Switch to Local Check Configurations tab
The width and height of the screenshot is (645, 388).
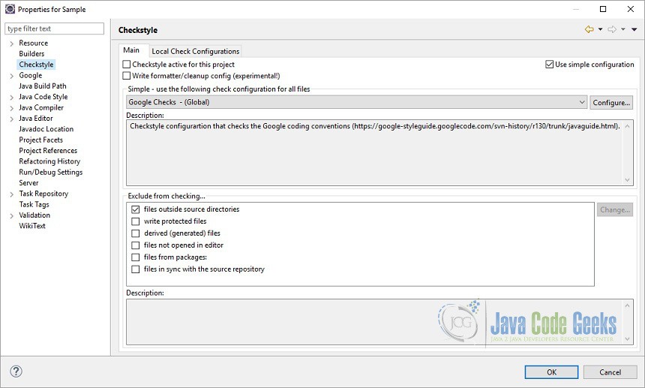[196, 51]
